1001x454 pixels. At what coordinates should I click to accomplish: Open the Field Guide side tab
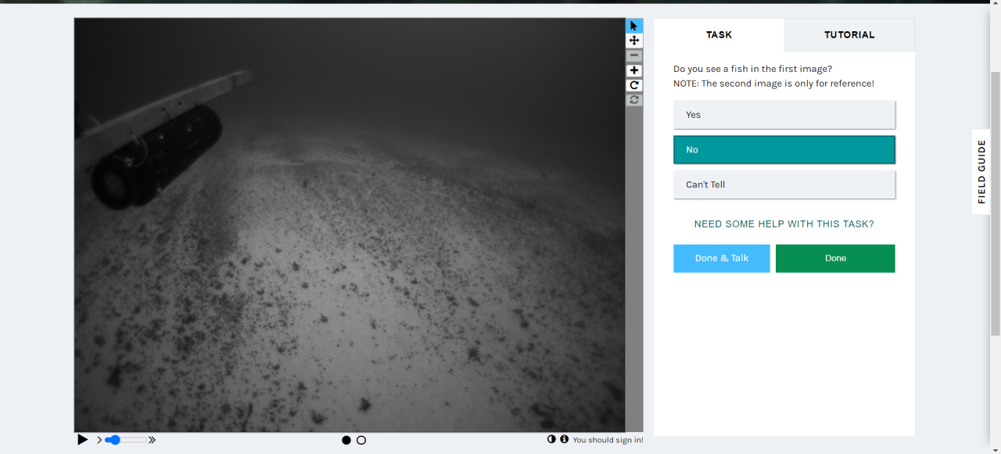[x=981, y=172]
